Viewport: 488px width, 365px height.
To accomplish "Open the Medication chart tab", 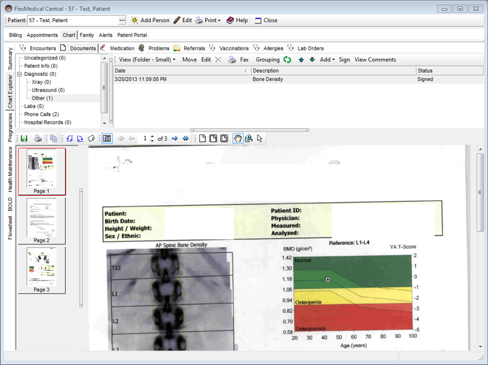I will [117, 48].
